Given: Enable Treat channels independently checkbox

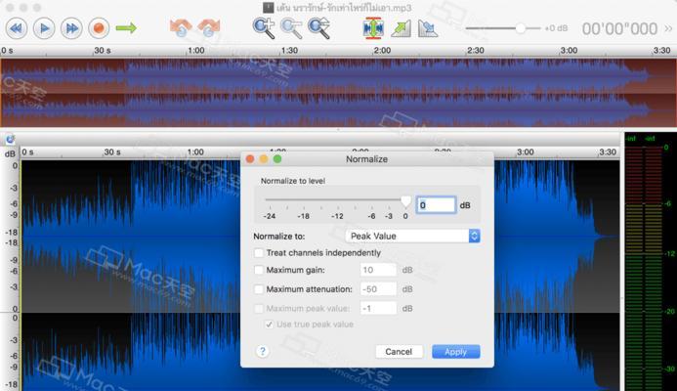Looking at the screenshot, I should [x=259, y=253].
